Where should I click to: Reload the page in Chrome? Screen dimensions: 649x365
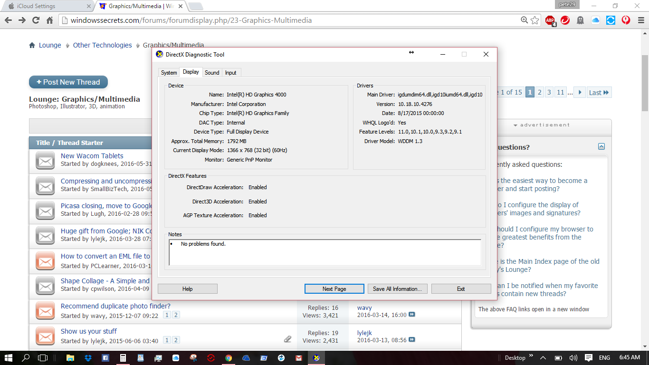pyautogui.click(x=36, y=20)
